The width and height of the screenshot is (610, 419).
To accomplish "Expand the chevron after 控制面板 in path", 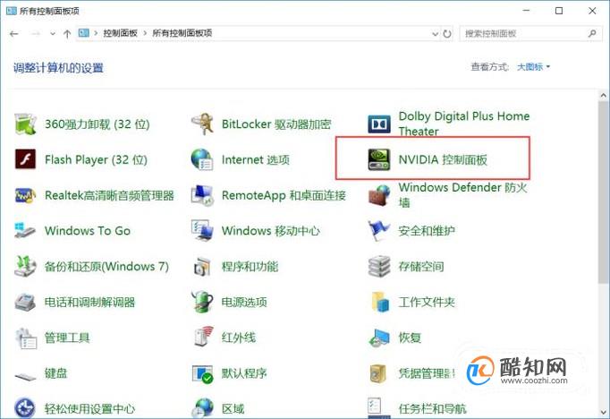I will [145, 33].
